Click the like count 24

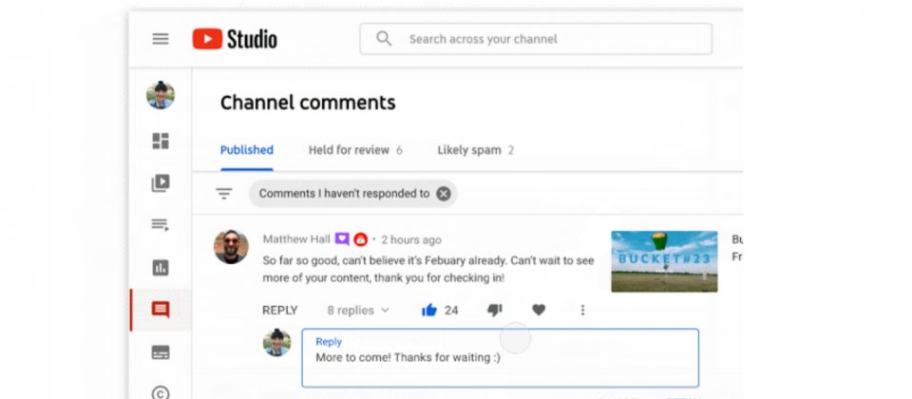(x=451, y=311)
